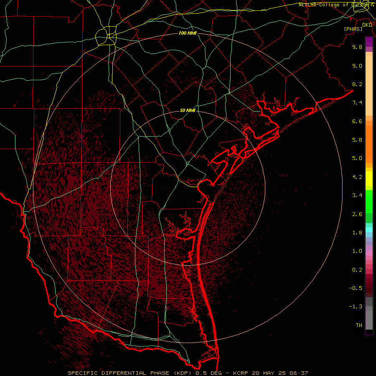This screenshot has height=376, width=376.
Task: Click the 100 NMI range ring label
Action: (x=188, y=33)
